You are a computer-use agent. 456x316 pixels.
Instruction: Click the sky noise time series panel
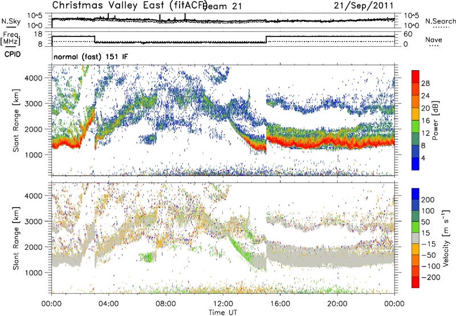point(223,21)
